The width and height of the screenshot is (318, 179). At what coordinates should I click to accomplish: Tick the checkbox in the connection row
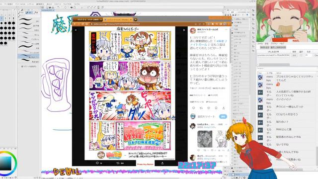click(301, 55)
